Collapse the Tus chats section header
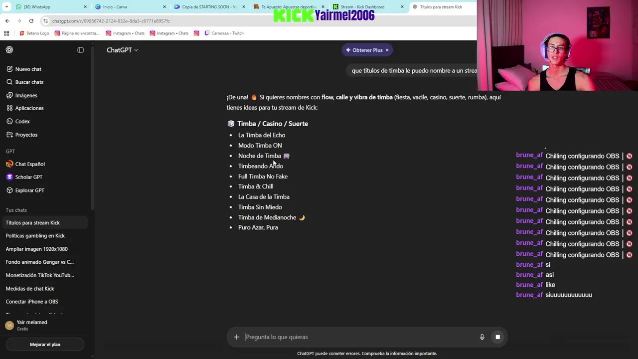The height and width of the screenshot is (359, 638). [16, 210]
